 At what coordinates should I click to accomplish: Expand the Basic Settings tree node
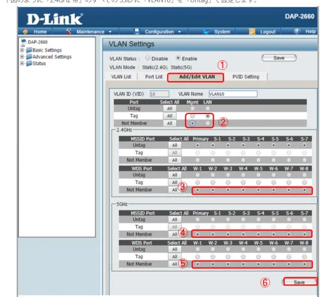pyautogui.click(x=22, y=50)
